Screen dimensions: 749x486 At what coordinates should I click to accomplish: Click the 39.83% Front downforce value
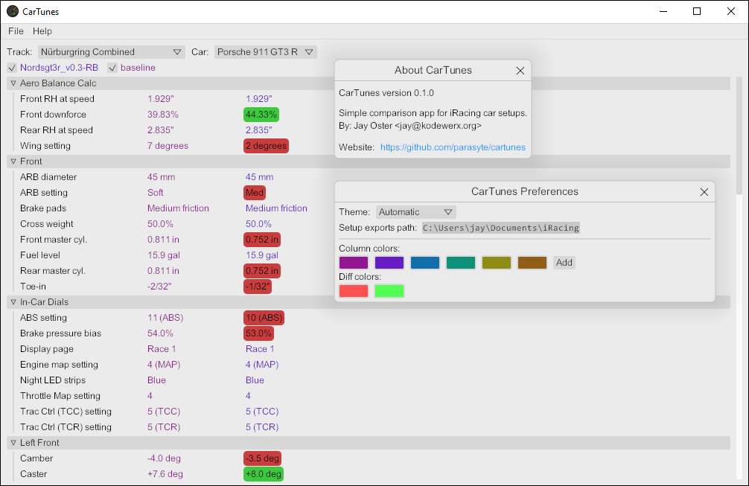163,115
